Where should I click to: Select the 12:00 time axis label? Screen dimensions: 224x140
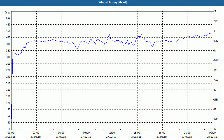[x=111, y=133]
